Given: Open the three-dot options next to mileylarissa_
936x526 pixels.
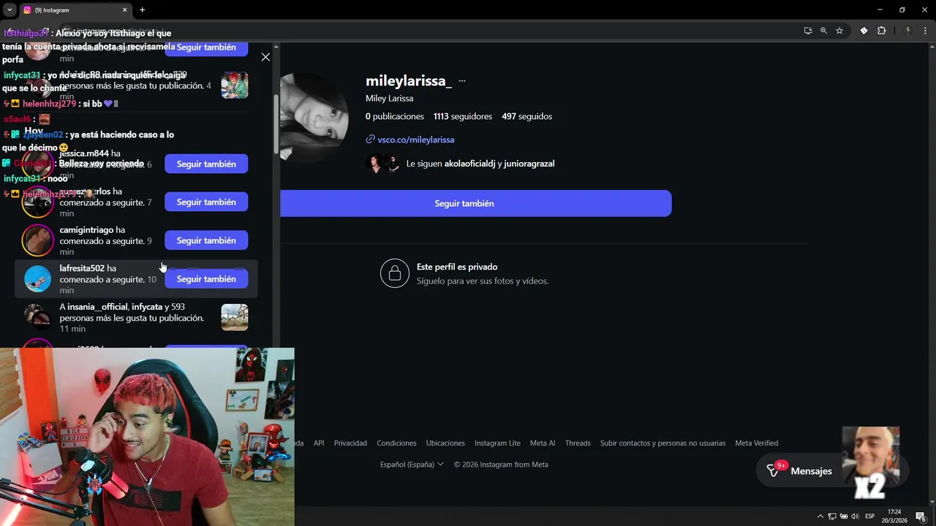Looking at the screenshot, I should (461, 81).
